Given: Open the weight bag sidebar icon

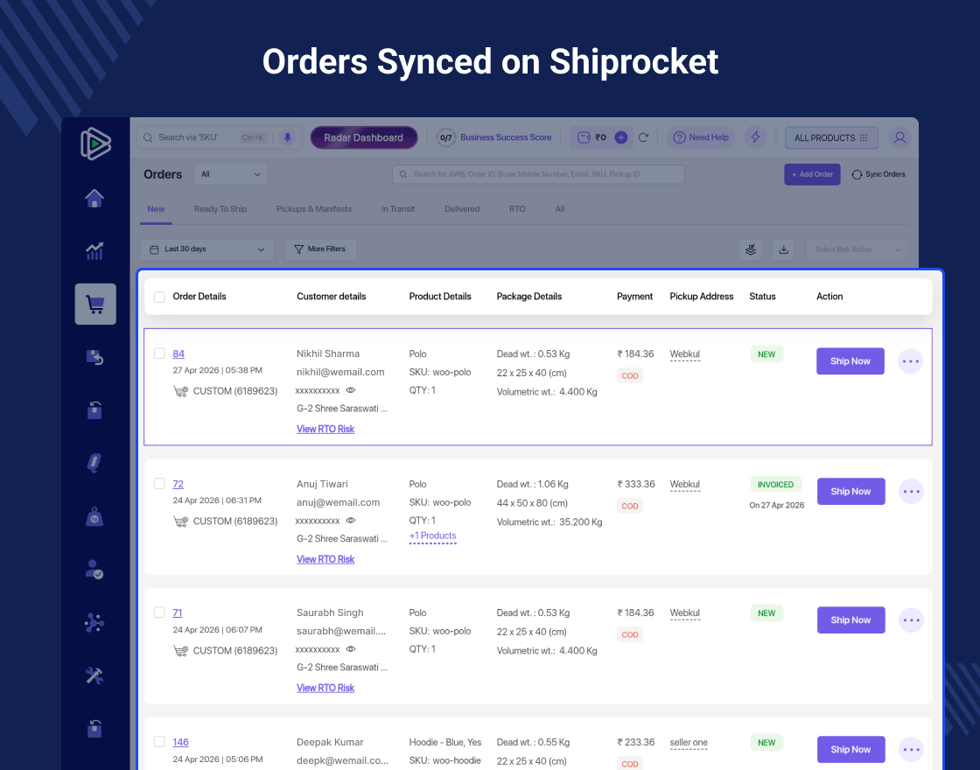Looking at the screenshot, I should (x=94, y=517).
